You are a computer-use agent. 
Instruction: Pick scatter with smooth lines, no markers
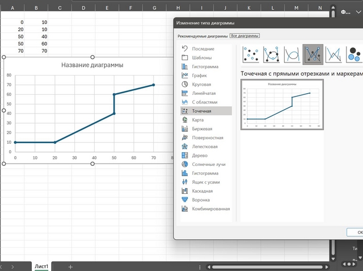292,55
